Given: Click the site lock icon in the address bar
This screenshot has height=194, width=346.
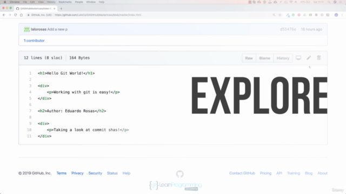Looking at the screenshot, I should [x=29, y=15].
